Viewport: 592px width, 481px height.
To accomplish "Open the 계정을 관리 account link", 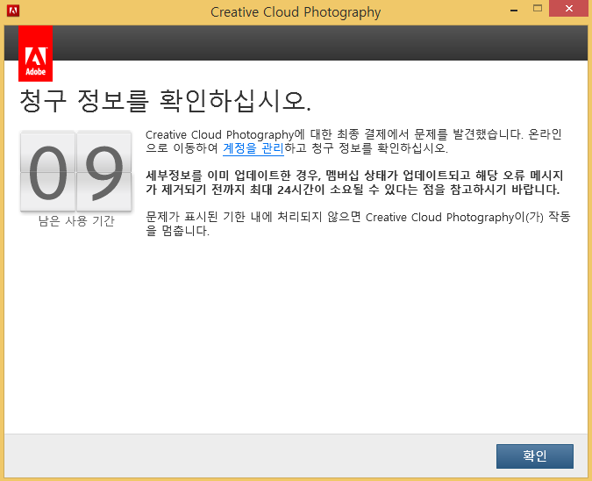I will (x=253, y=147).
